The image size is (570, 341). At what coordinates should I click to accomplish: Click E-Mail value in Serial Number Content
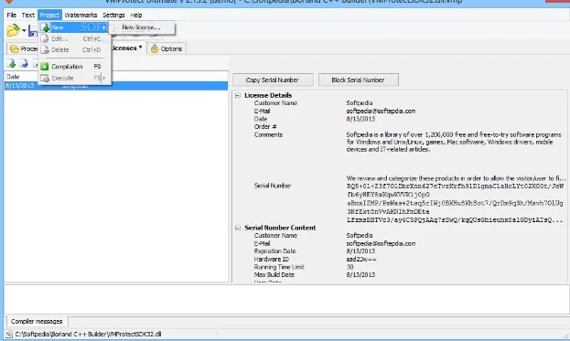point(381,244)
